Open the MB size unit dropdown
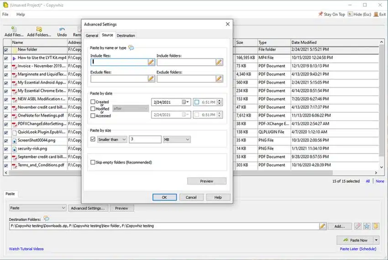 [177, 139]
